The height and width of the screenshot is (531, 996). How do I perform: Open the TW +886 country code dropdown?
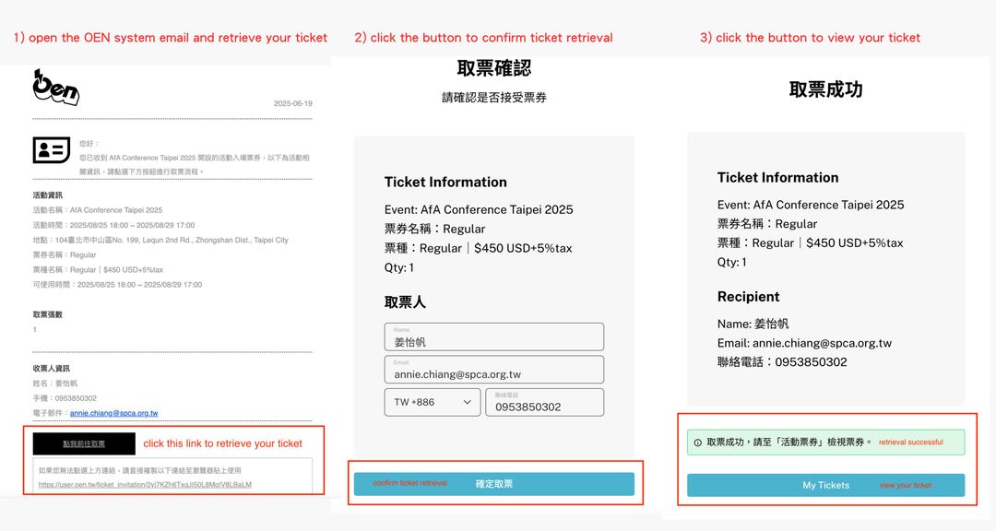(432, 402)
